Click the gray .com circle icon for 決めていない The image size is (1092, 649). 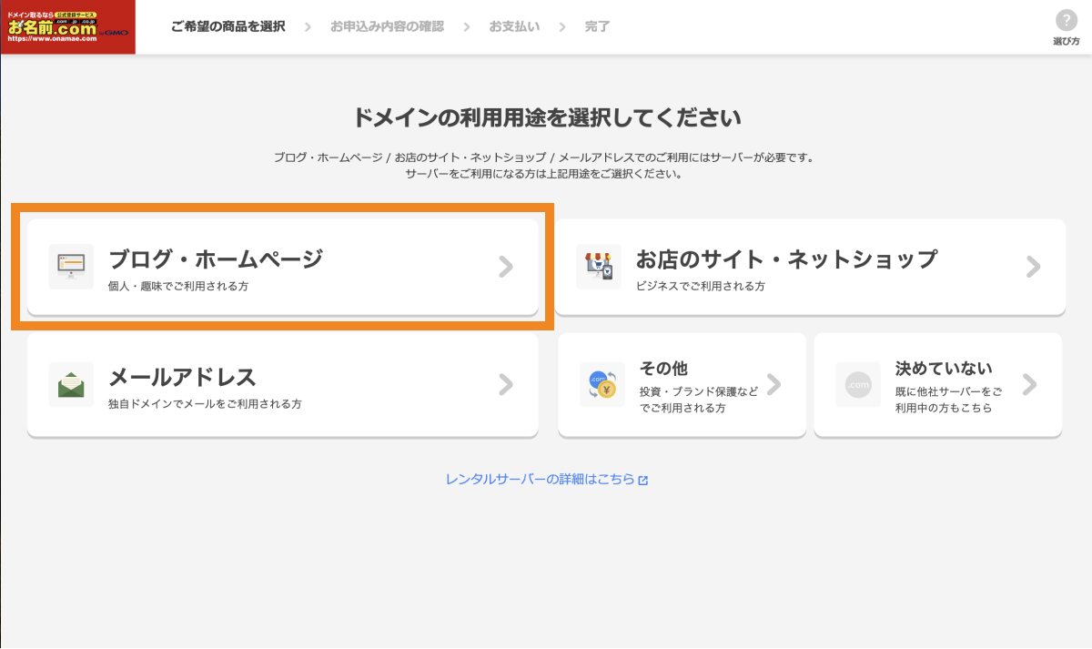click(x=857, y=384)
